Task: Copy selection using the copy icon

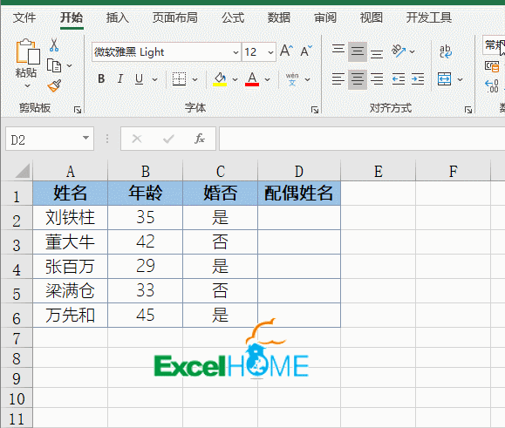Action: pyautogui.click(x=54, y=65)
